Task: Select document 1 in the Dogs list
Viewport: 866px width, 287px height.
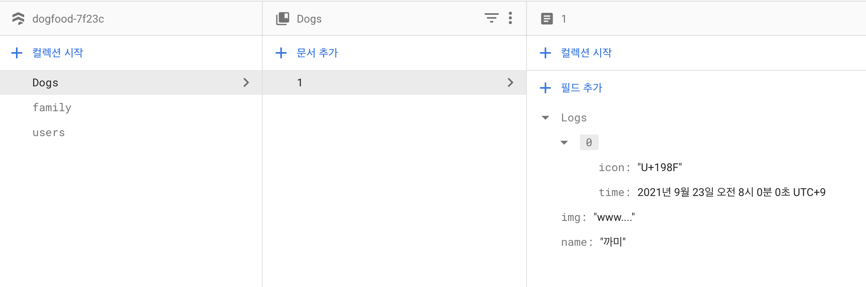Action: tap(300, 82)
